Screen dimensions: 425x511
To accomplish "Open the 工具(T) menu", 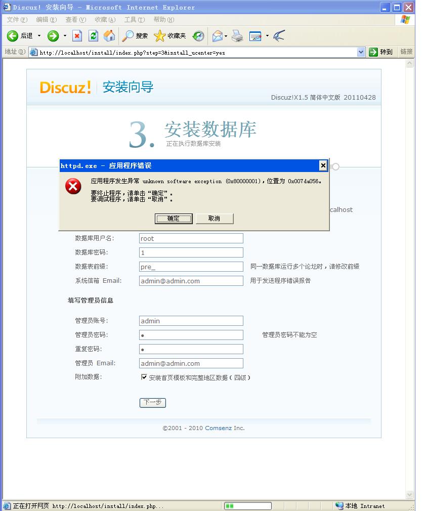I will coord(134,20).
